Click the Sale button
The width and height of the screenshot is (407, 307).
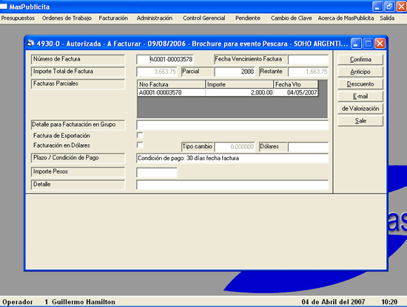coord(360,121)
